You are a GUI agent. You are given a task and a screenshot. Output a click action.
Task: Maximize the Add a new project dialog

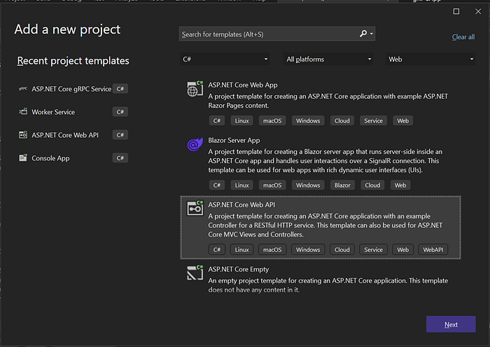(456, 12)
